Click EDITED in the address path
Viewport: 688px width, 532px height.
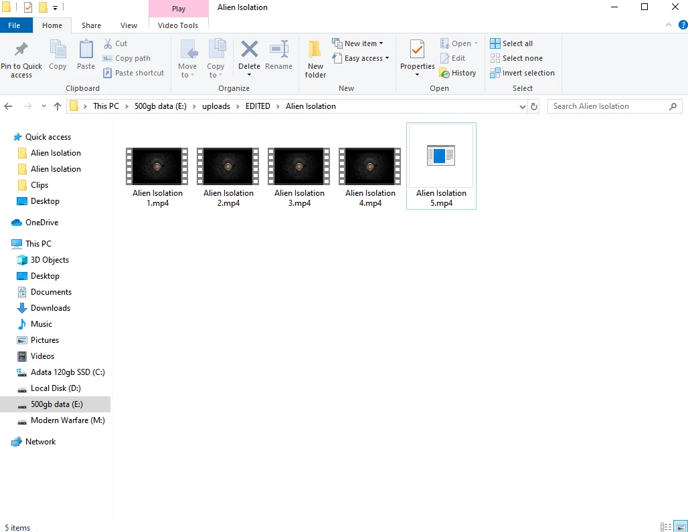point(258,106)
